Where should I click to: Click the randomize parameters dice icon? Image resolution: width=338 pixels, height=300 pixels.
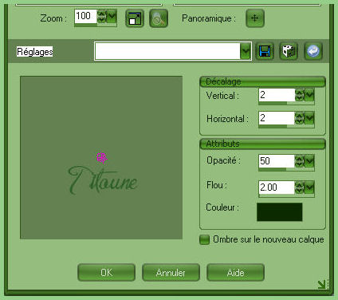point(289,51)
